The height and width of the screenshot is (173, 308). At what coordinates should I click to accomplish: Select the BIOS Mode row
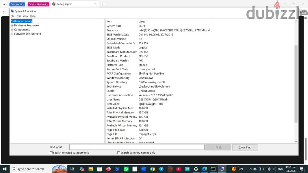[x=159, y=47]
